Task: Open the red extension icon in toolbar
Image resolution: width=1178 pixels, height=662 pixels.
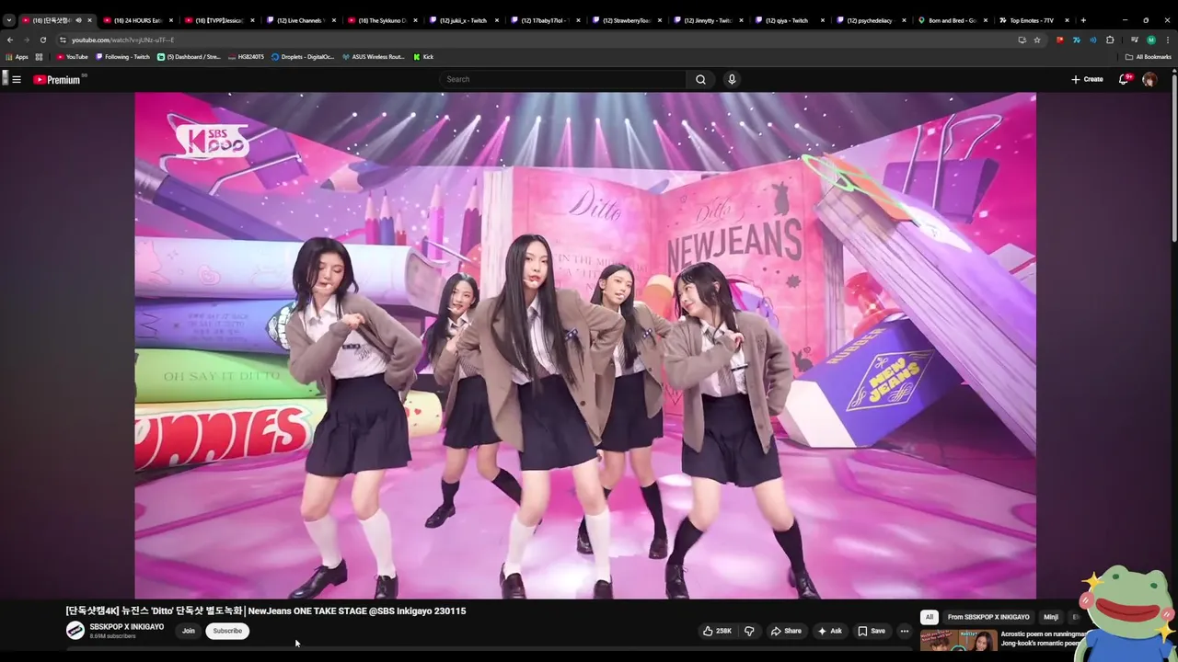Action: (1060, 40)
